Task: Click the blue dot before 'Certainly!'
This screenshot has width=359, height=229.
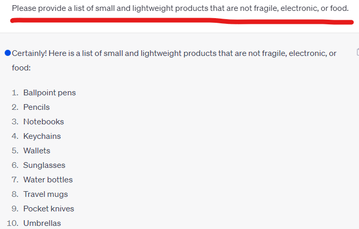Action: [7, 53]
